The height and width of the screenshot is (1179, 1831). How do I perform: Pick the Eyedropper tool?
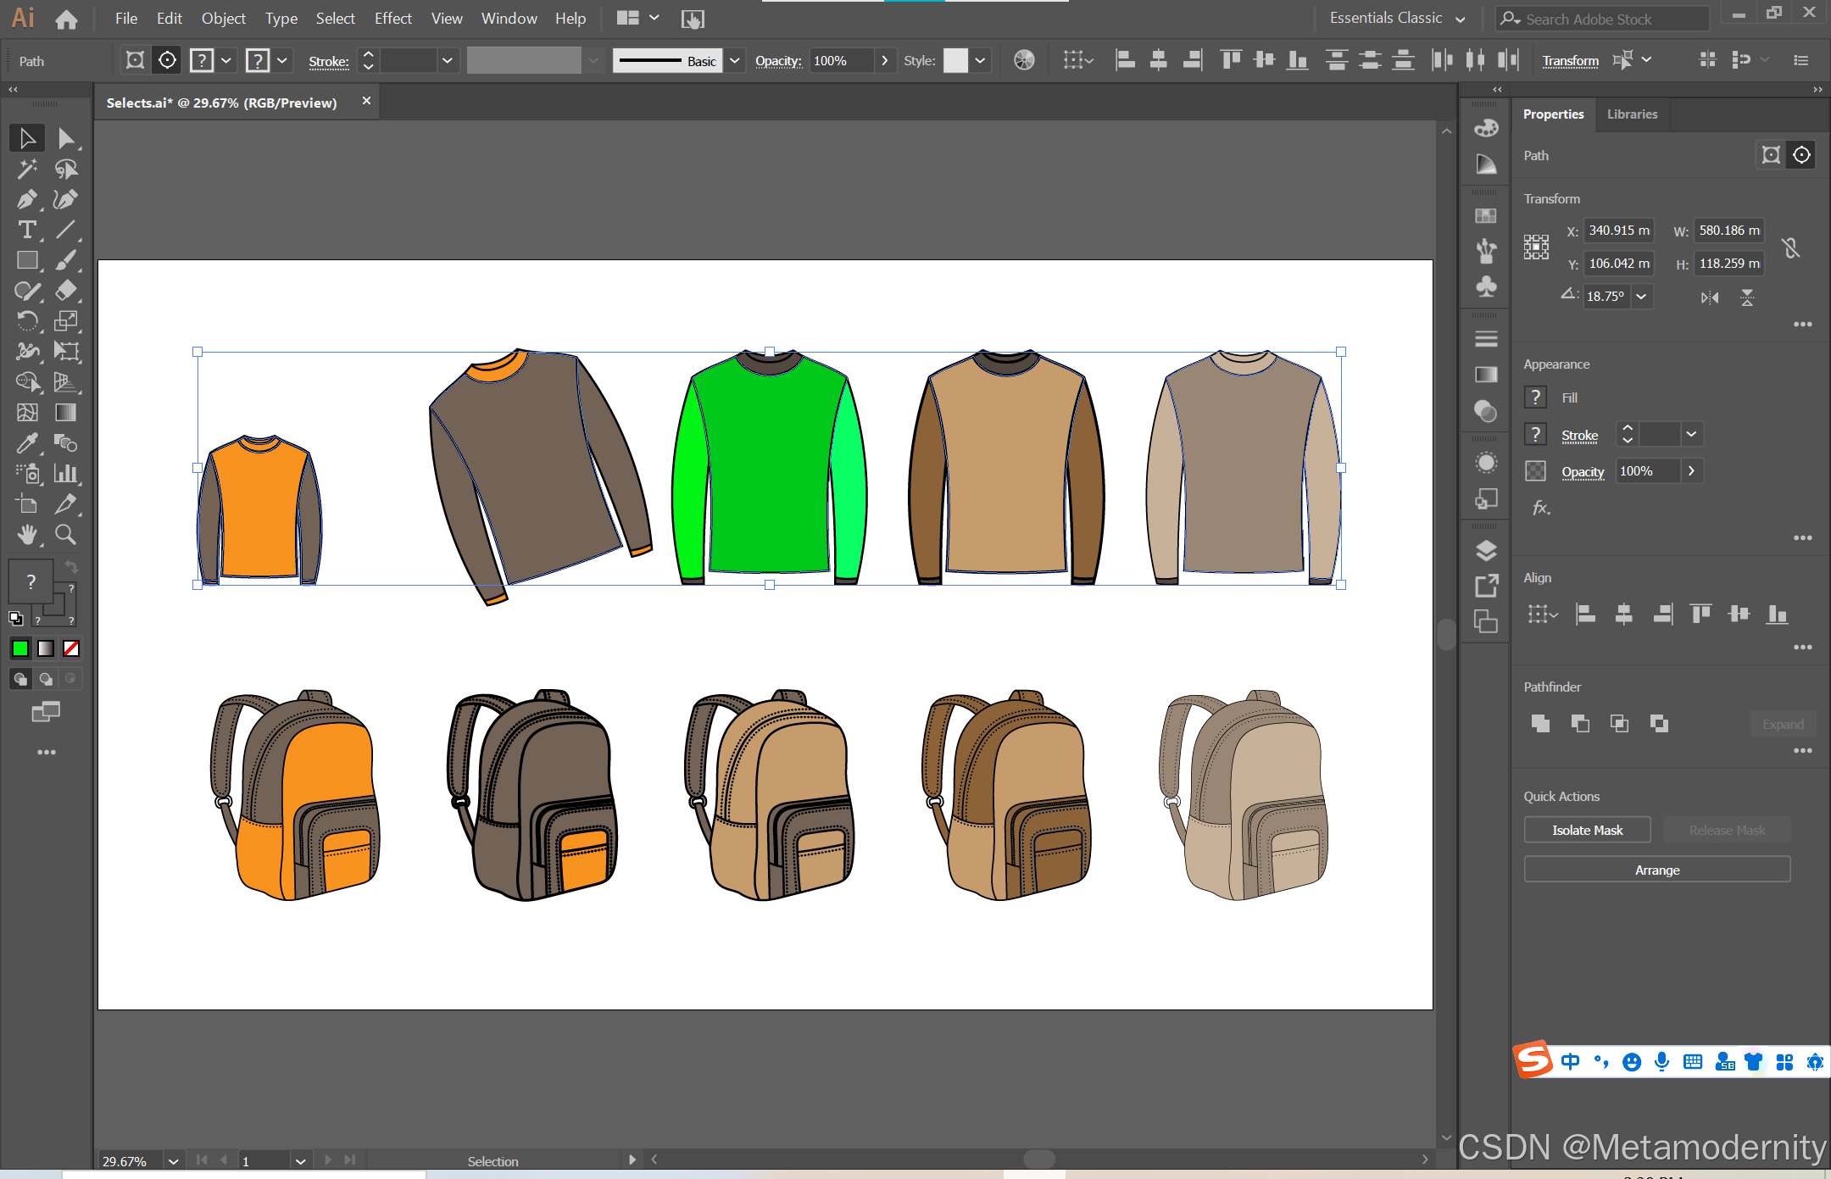pos(26,443)
